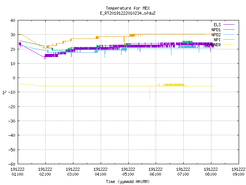This screenshot has width=246, height=185.
Task: Click the y-axis label -20
Action: (12, 107)
